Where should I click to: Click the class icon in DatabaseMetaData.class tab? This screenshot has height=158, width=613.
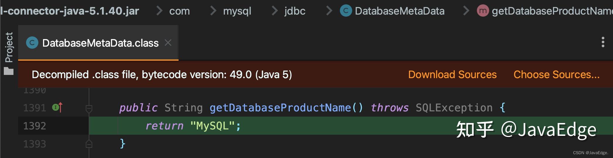tap(32, 43)
